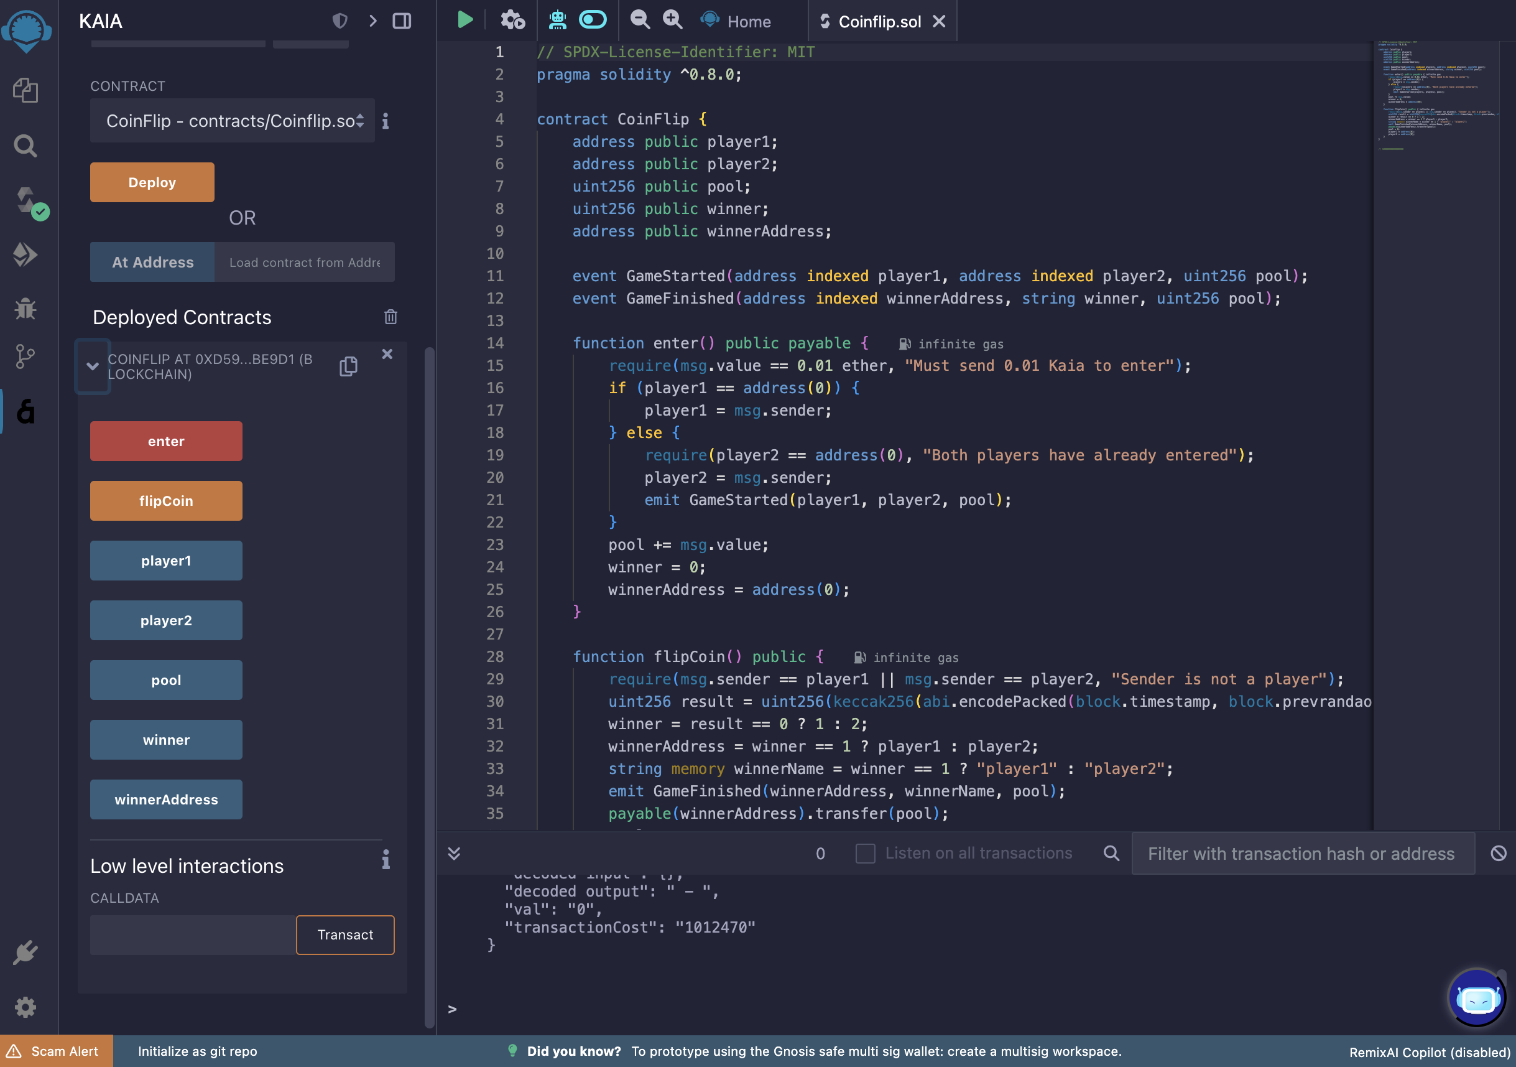The height and width of the screenshot is (1067, 1516).
Task: Click the RemixAI robot icon in toolbar
Action: pyautogui.click(x=557, y=21)
